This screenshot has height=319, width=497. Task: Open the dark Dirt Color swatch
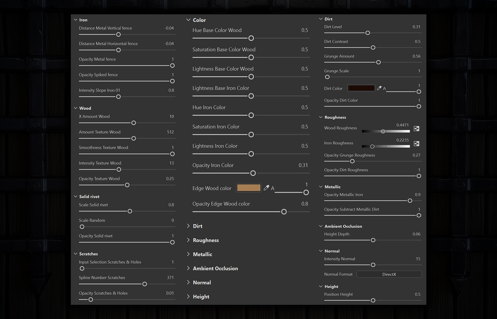361,88
